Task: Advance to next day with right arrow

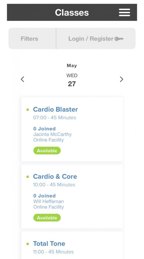Action: (x=121, y=79)
